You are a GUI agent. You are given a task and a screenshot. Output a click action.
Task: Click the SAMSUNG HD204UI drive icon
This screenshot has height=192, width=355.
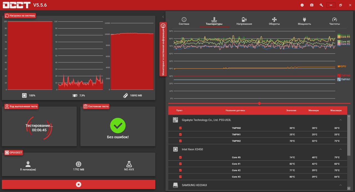(175, 185)
